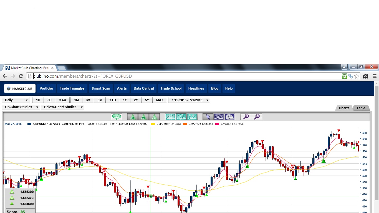Click the browser address bar URL
Screen dimensions: 379x213
click(x=82, y=76)
